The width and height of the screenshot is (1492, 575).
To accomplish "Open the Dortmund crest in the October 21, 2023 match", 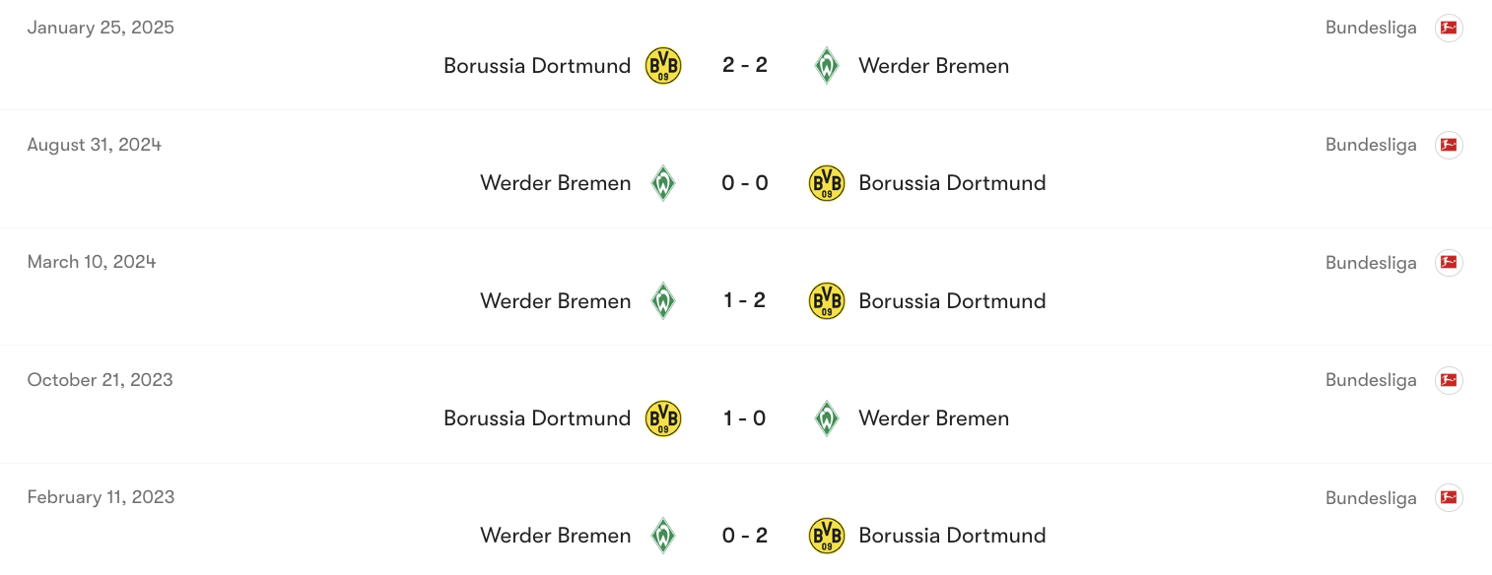I will 663,417.
